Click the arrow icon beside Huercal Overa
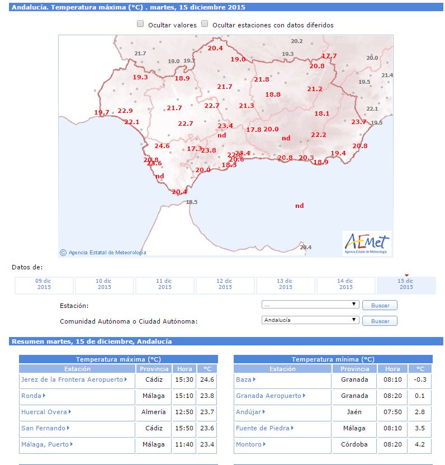Image resolution: width=445 pixels, height=465 pixels. (x=69, y=412)
